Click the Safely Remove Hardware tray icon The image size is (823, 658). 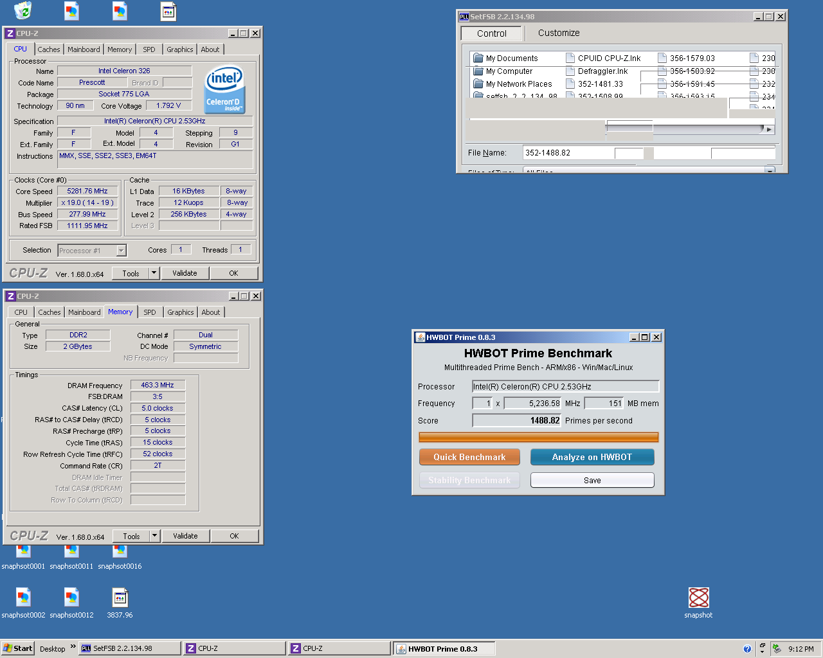pos(776,649)
